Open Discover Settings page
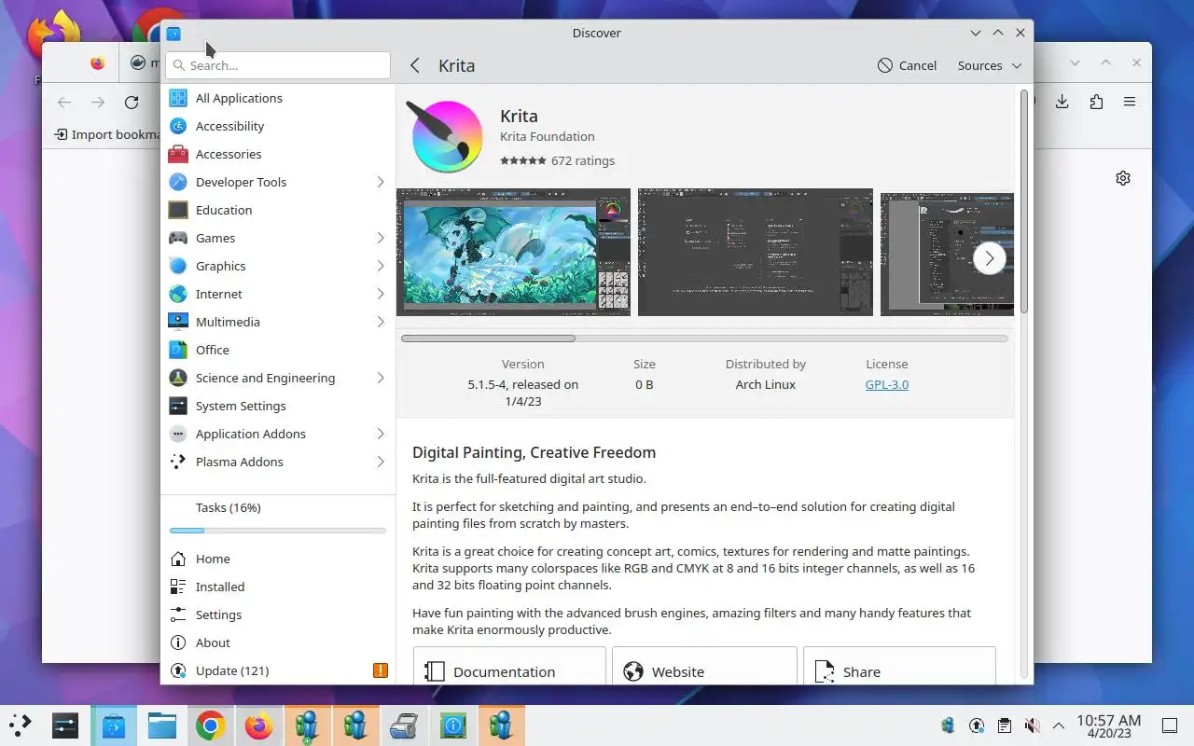1194x746 pixels. click(x=278, y=615)
